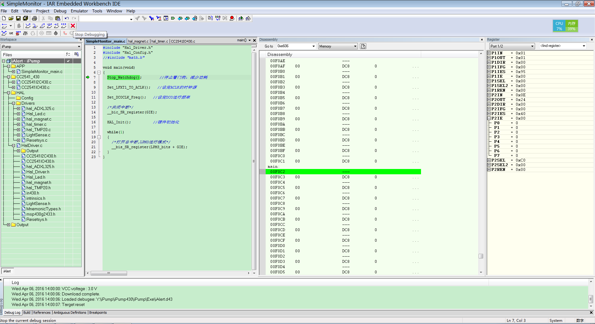
Task: Click the Print toolbar icon
Action: point(34,18)
